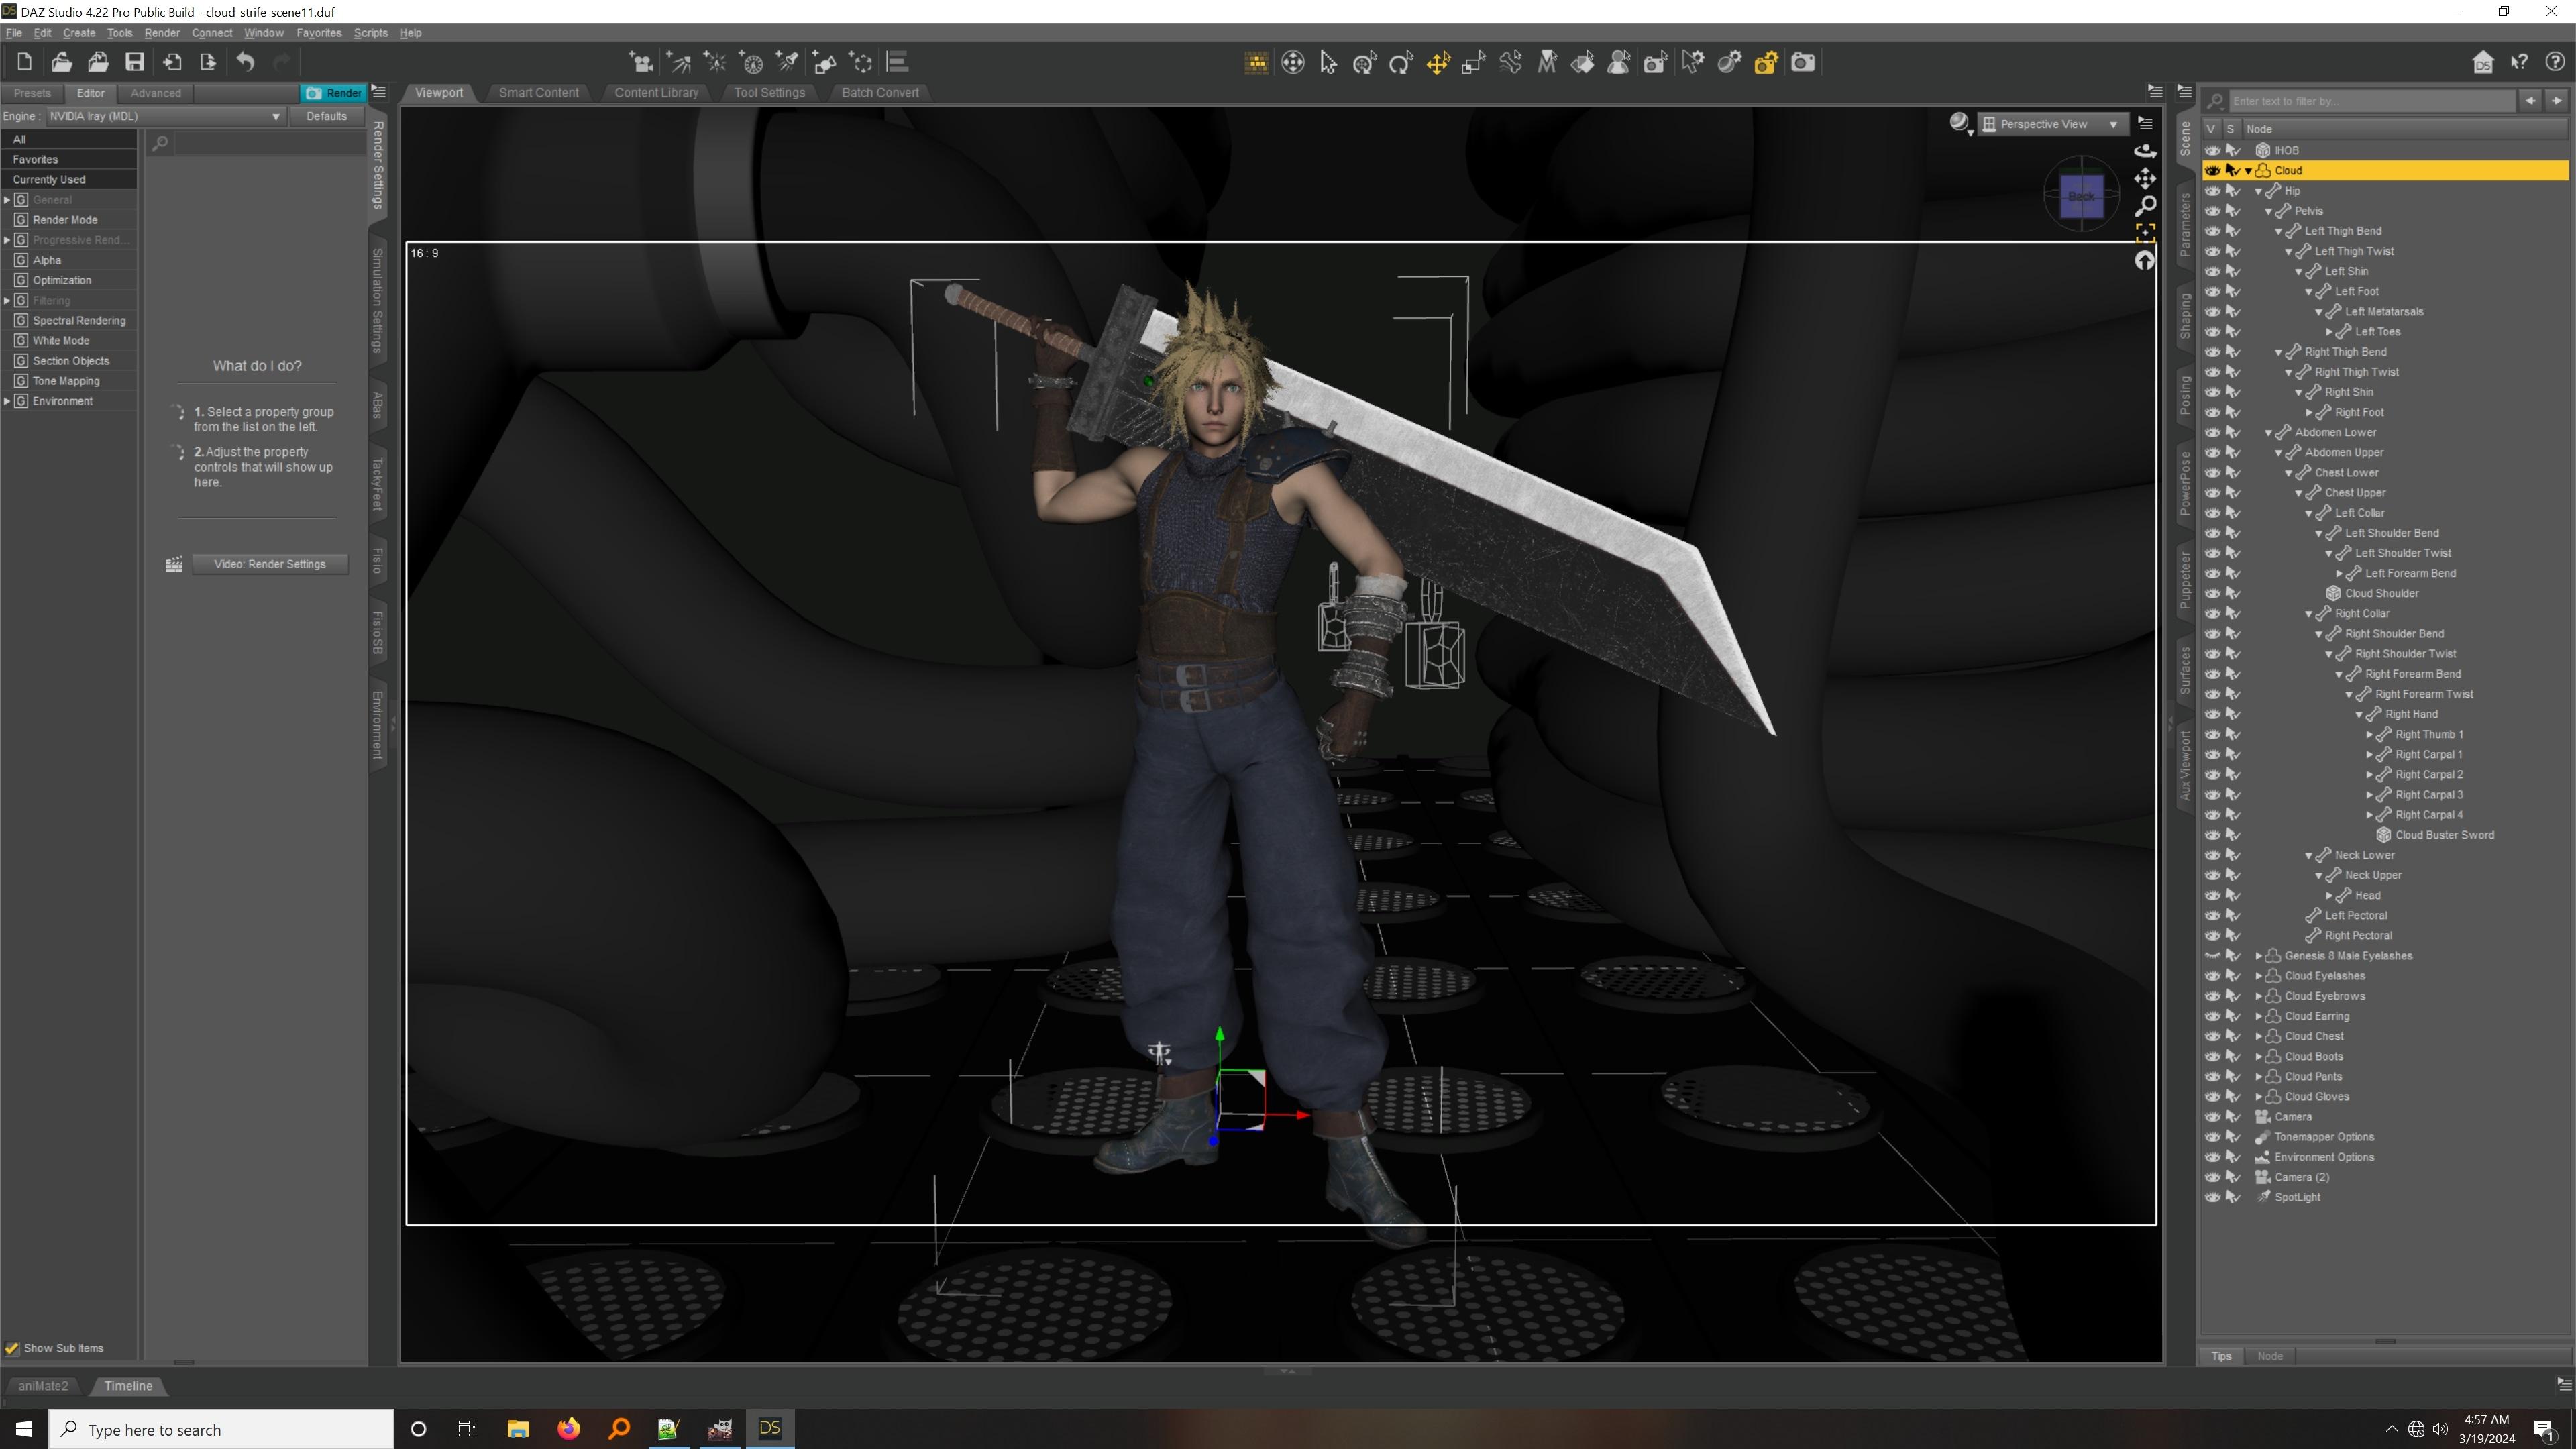This screenshot has width=2576, height=1449.
Task: Select the Scale tool icon
Action: 1473,63
